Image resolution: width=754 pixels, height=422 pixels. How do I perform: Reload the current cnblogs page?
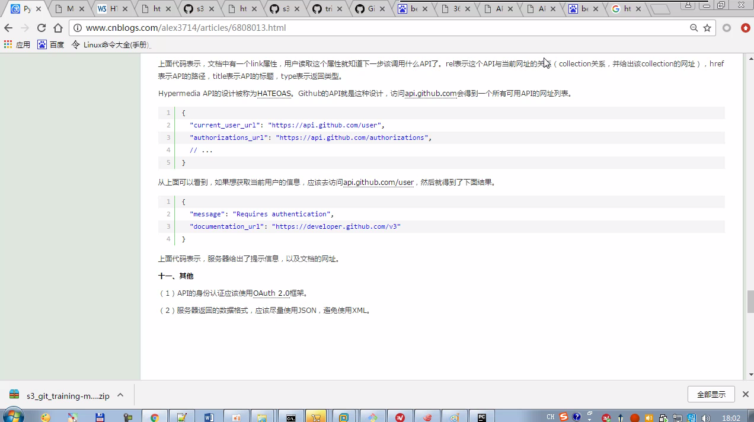tap(41, 28)
